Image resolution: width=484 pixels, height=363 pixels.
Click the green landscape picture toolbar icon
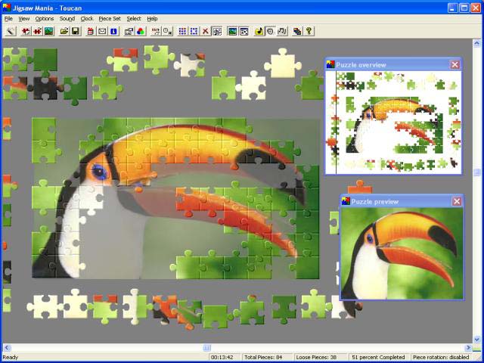48,31
